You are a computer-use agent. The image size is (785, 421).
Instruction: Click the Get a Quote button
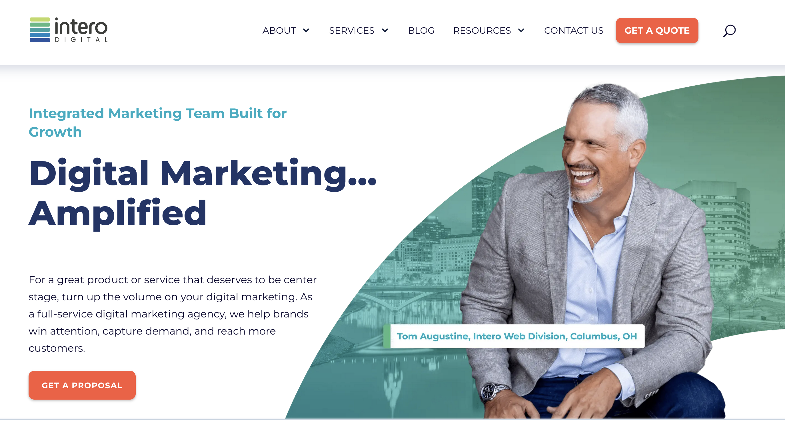coord(657,31)
